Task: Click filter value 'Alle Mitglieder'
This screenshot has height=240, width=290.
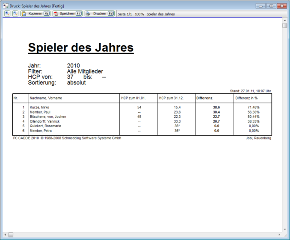Action: 85,71
